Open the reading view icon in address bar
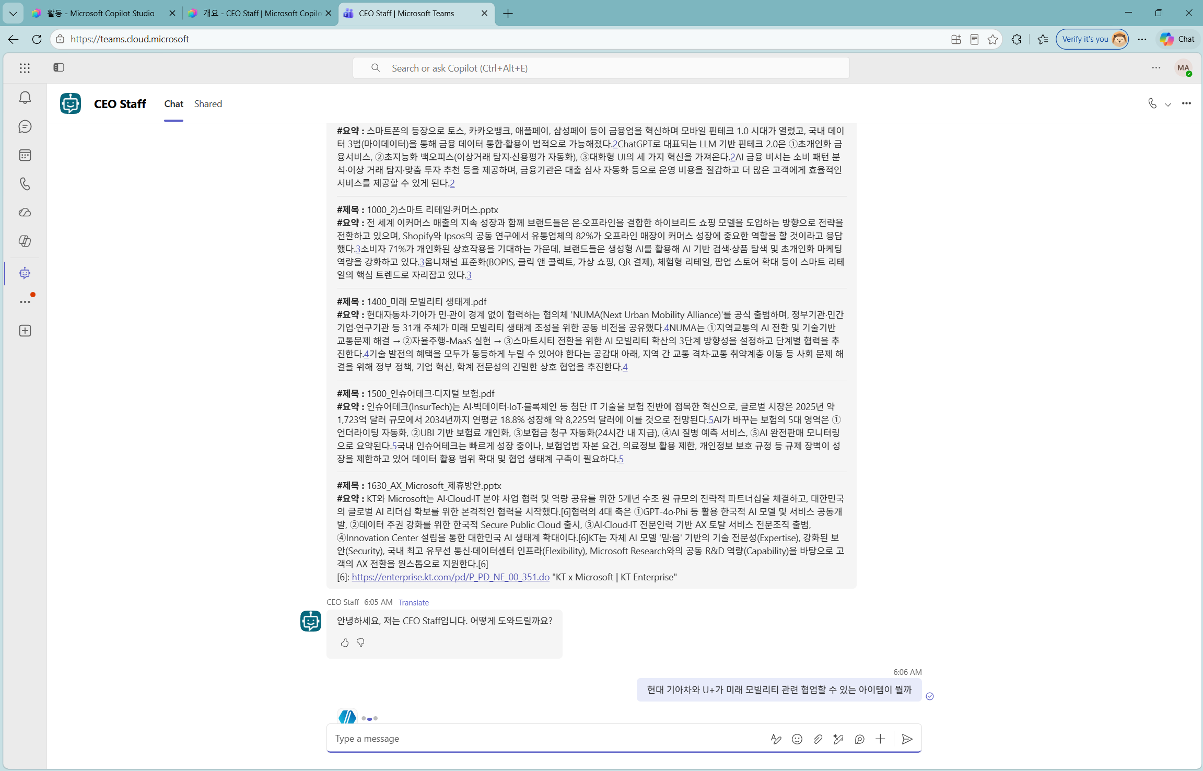 [974, 39]
